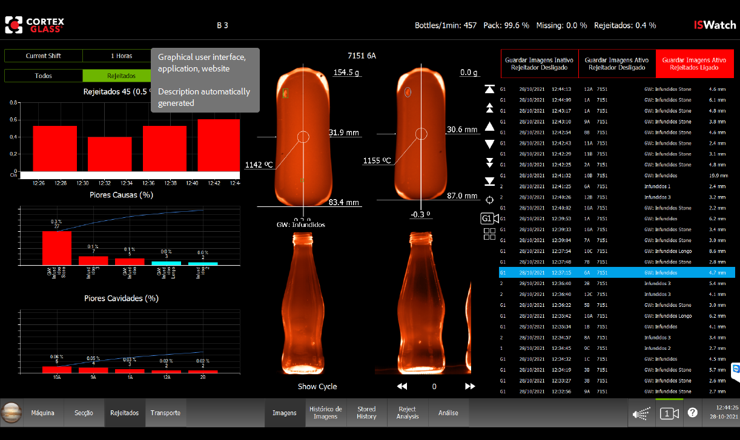This screenshot has height=440, width=740.
Task: Open the help question mark icon
Action: pyautogui.click(x=693, y=413)
